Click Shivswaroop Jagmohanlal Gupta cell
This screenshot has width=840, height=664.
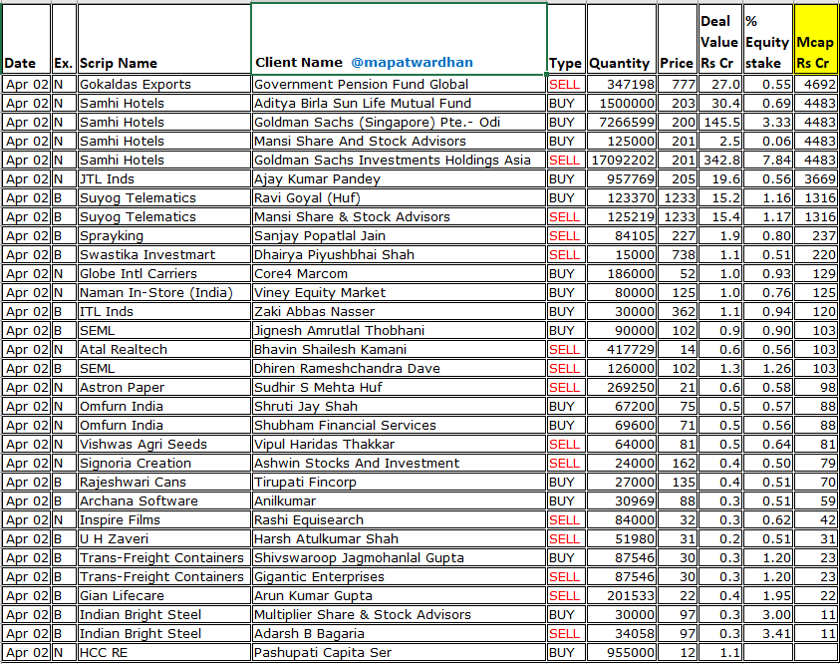point(399,557)
